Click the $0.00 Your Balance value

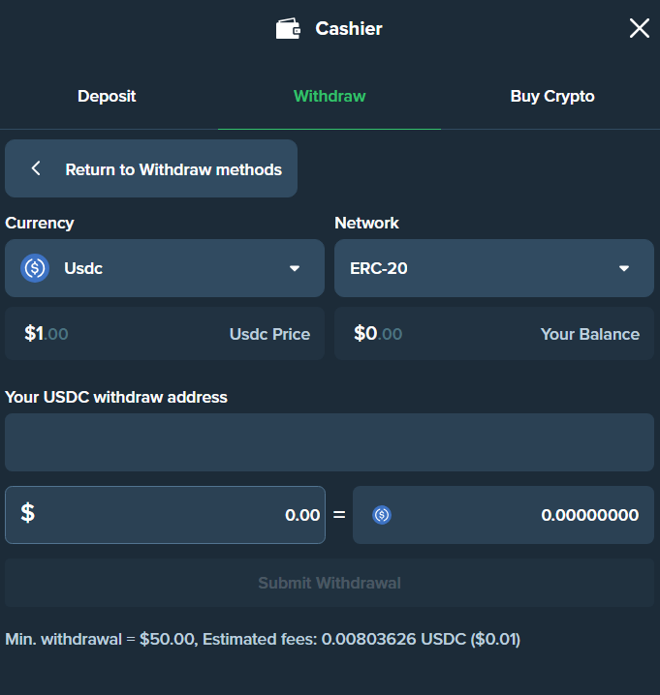[378, 334]
